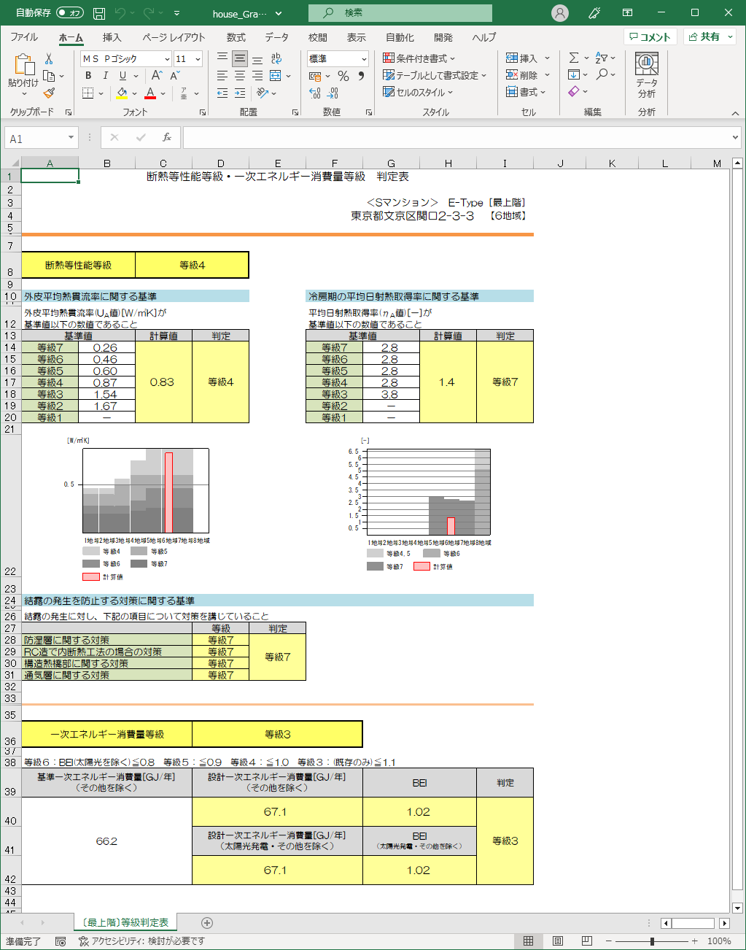Click the Increase Decimal icon
This screenshot has width=746, height=950.
coord(315,93)
